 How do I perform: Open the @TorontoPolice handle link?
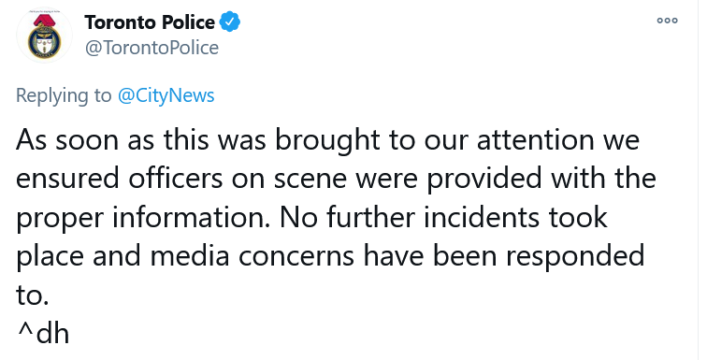[x=151, y=48]
